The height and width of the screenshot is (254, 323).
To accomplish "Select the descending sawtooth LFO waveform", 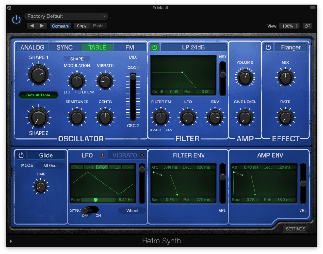I will click(x=77, y=167).
